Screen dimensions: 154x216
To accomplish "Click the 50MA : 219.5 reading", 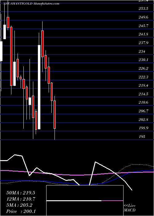I will (21, 193).
